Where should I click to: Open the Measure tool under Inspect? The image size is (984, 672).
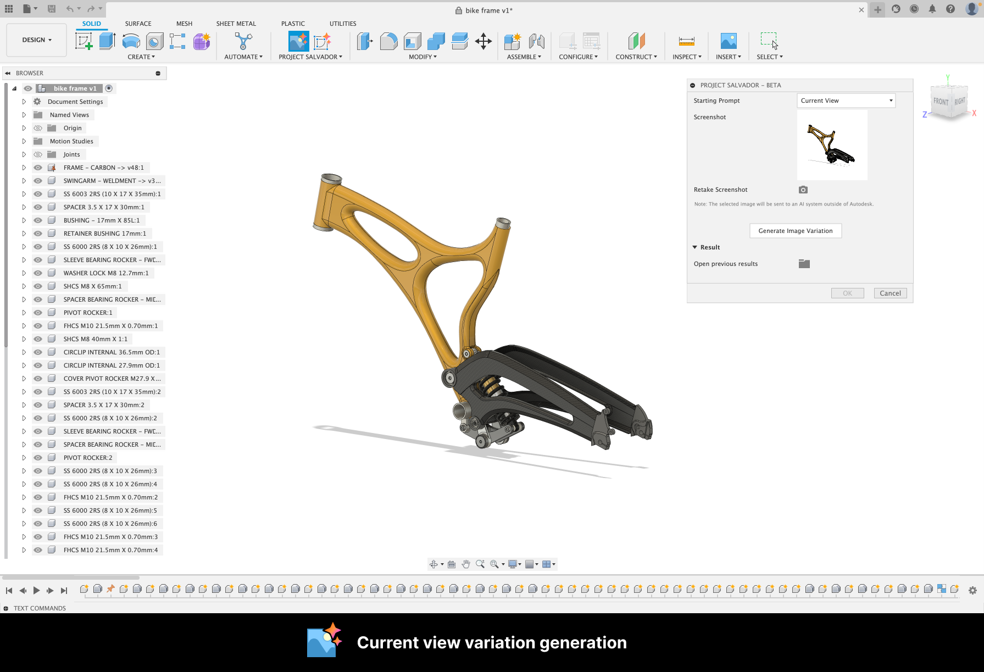[686, 41]
